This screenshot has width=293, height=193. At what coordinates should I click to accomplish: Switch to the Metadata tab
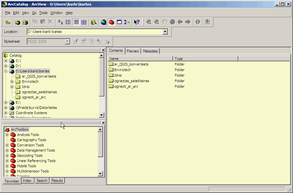click(x=150, y=51)
